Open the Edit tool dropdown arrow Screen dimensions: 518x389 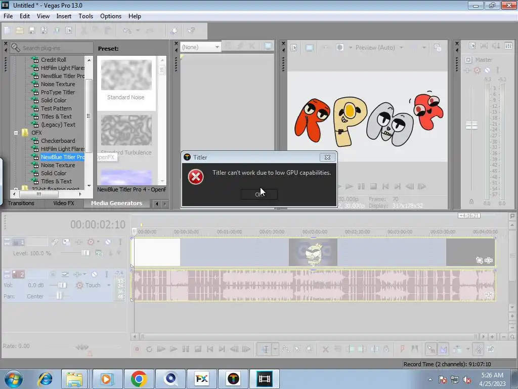[x=275, y=349]
